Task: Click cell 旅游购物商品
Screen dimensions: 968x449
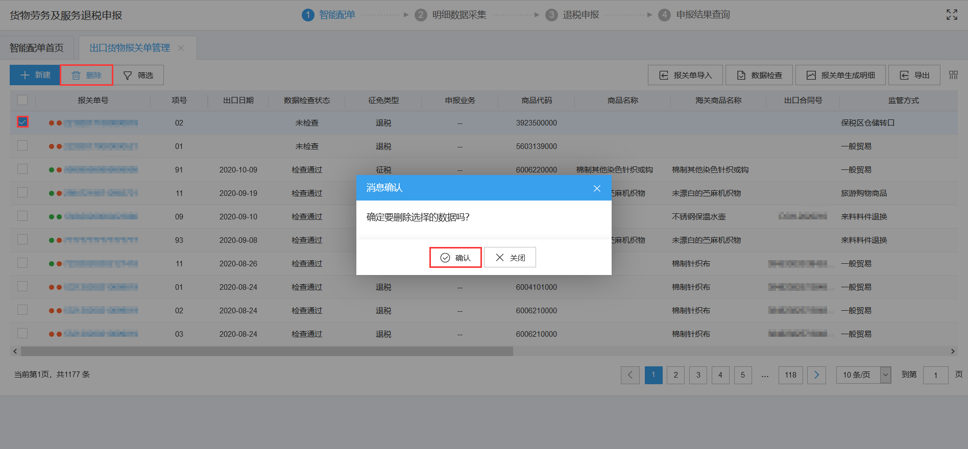Action: coord(864,193)
